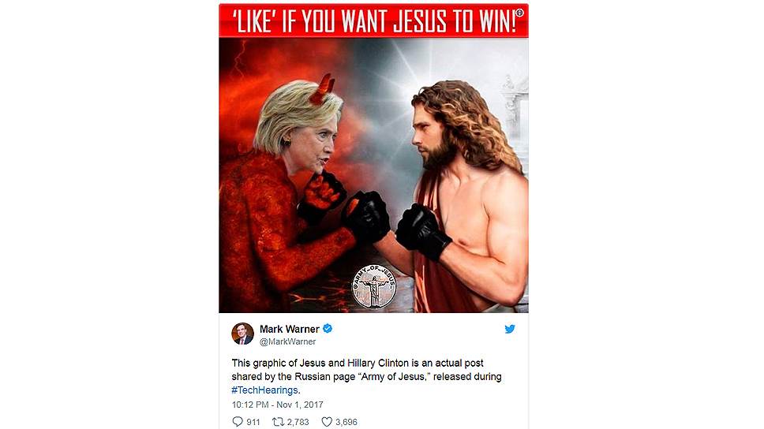Follow the #TechHearings hashtag link

coord(264,390)
